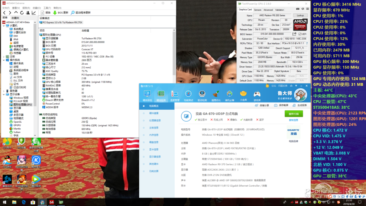Expand 主板 tree node in AIDA64
Image resolution: width=366 pixels, height=206 pixels.
tap(4, 57)
